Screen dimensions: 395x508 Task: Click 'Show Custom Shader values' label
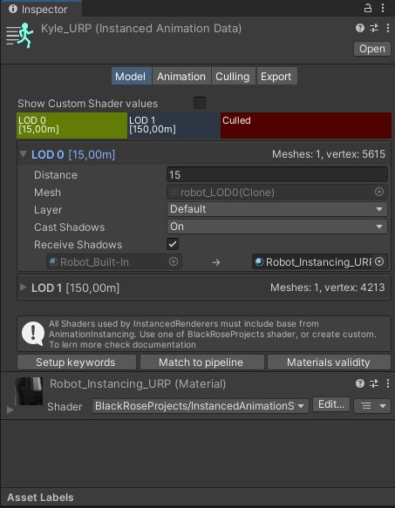click(87, 104)
